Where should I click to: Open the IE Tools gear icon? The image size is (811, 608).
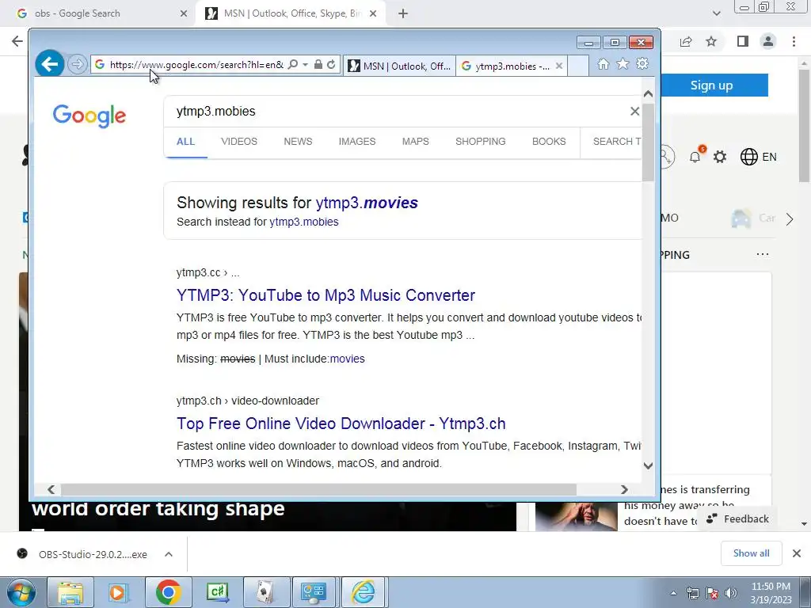coord(642,63)
